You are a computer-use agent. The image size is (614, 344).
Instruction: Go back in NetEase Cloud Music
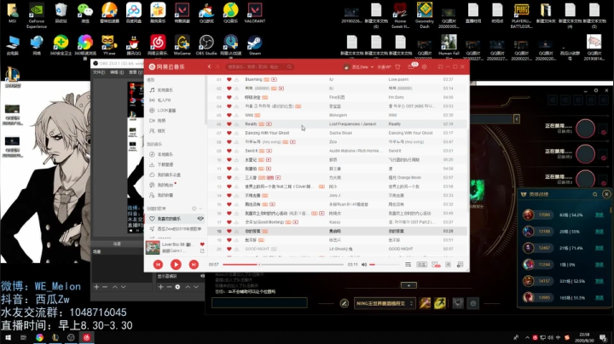[x=210, y=67]
